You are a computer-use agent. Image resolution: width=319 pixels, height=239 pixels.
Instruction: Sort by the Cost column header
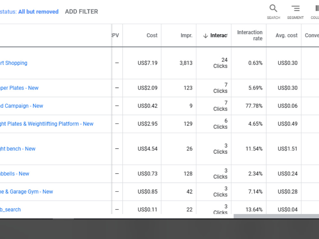(x=152, y=35)
